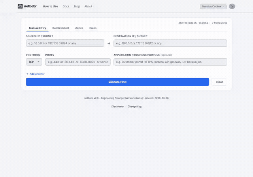Image resolution: width=253 pixels, height=177 pixels.
Task: Open the Docs menu item
Action: tap(66, 6)
